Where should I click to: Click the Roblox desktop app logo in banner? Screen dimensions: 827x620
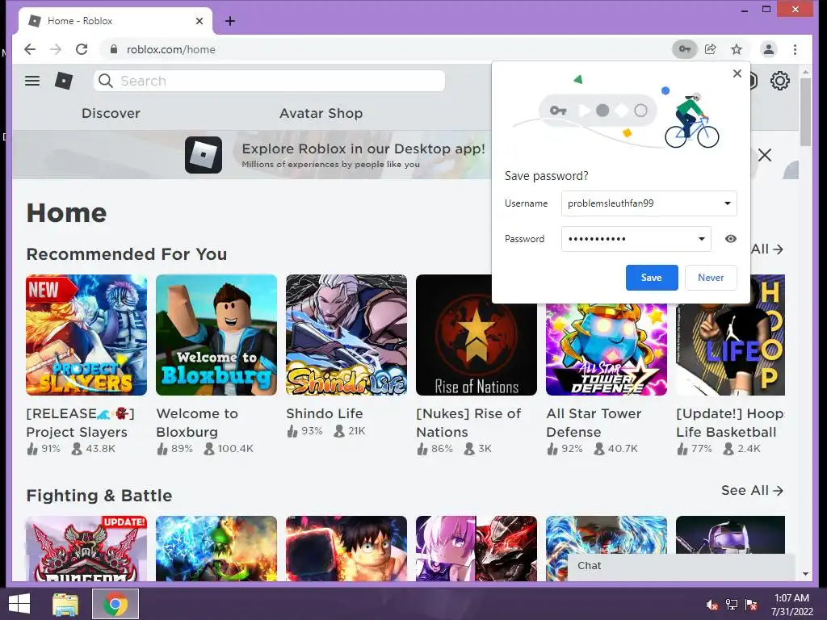203,155
